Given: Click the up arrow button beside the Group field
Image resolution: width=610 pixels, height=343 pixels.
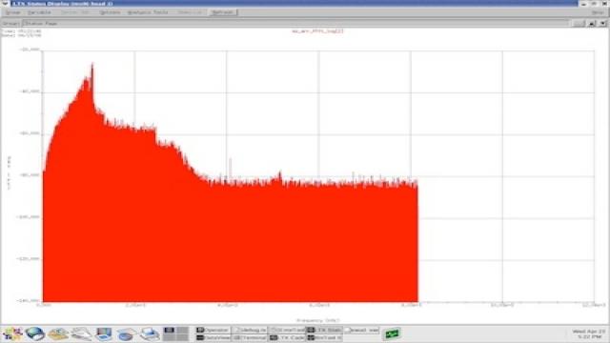Looking at the screenshot, I should (592, 23).
